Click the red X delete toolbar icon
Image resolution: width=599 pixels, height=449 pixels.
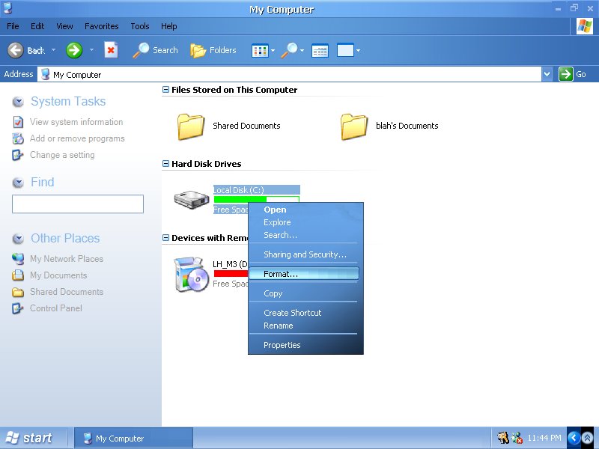[x=111, y=50]
